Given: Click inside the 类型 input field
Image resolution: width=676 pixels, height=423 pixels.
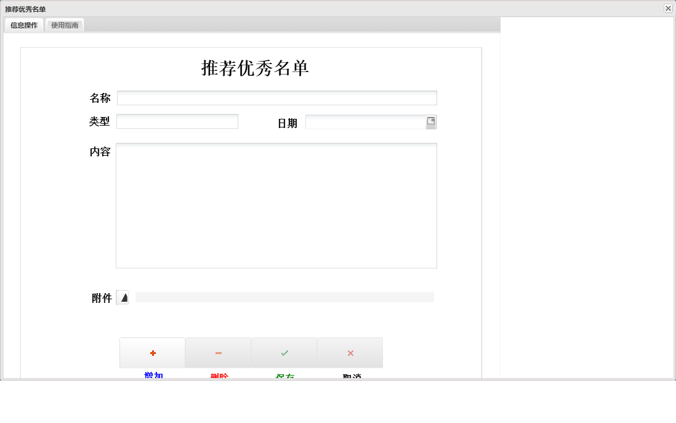Looking at the screenshot, I should tap(177, 121).
